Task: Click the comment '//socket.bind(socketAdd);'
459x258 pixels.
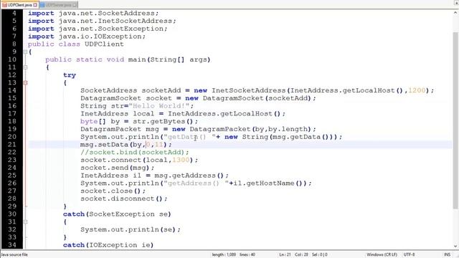Action: click(135, 153)
